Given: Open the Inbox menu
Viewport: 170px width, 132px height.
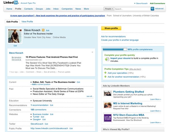Looking at the screenshot, I should 56,9.
